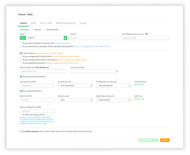Choose the Product Variant radio option

click(x=45, y=30)
